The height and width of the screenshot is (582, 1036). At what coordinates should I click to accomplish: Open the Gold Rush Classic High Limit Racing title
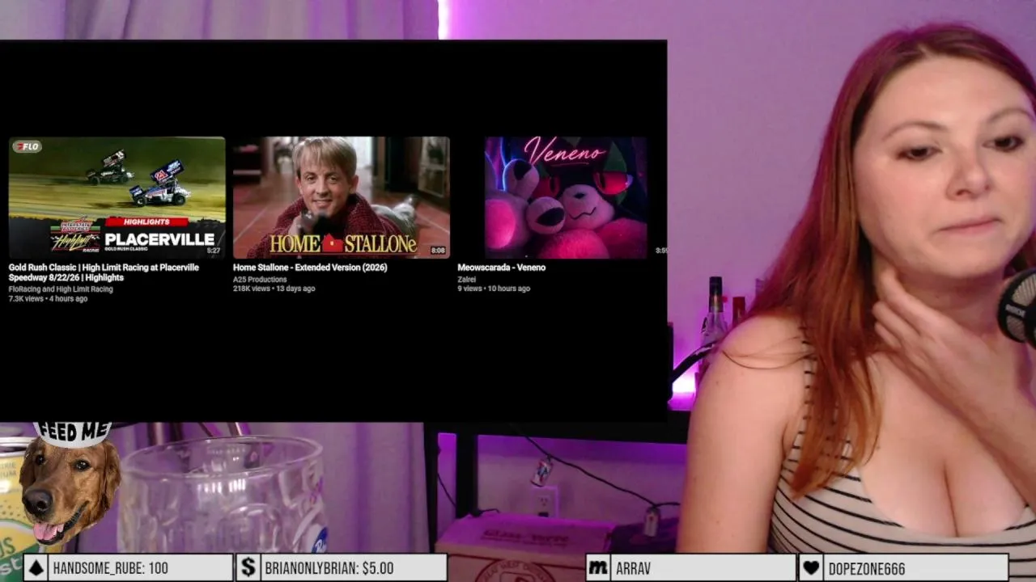pos(104,272)
